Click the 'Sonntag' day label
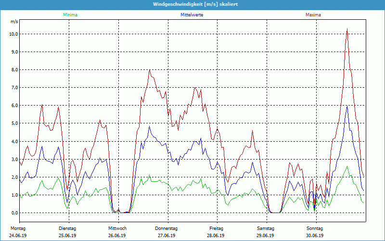This screenshot has width=385, height=241. click(315, 228)
